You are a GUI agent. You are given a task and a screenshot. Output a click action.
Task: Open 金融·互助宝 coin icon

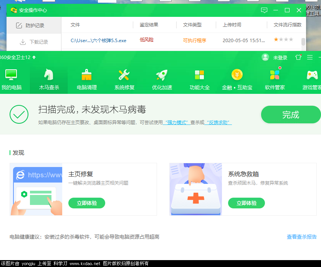[237, 75]
